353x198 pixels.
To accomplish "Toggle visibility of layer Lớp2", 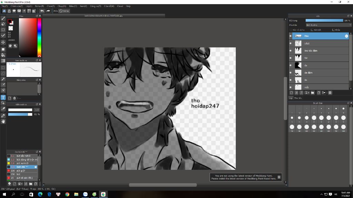I will point(291,43).
